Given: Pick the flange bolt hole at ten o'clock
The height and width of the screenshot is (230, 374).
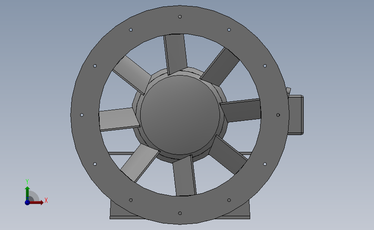Looking at the screenshot, I should pyautogui.click(x=95, y=66).
